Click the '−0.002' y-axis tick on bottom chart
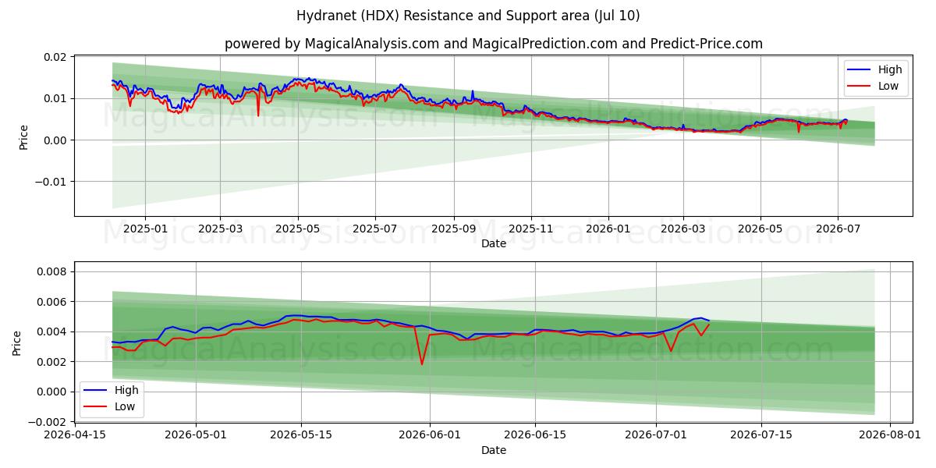This screenshot has height=468, width=936. pos(48,422)
